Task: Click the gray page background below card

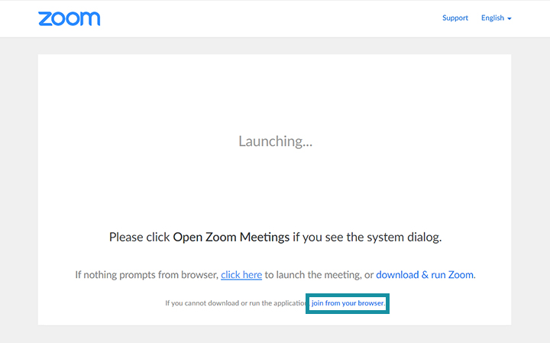Action: click(275, 334)
